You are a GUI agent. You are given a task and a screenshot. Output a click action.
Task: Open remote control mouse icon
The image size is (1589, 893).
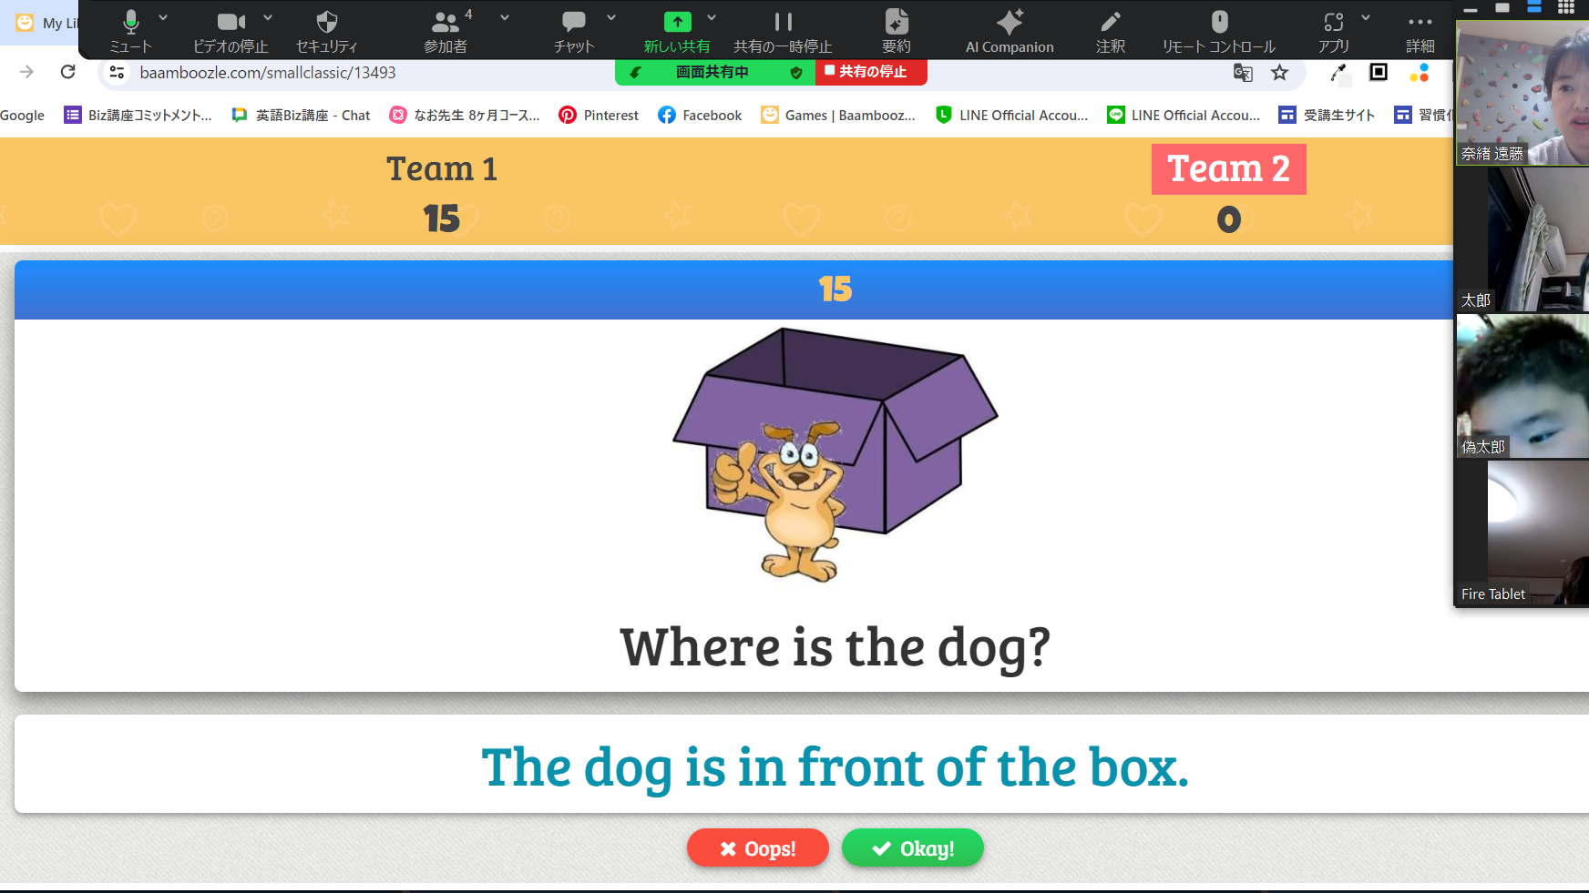coord(1219,23)
